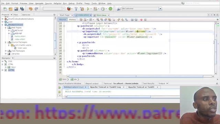This screenshot has width=220, height=124.
Task: Open the File menu
Action: coord(3,3)
